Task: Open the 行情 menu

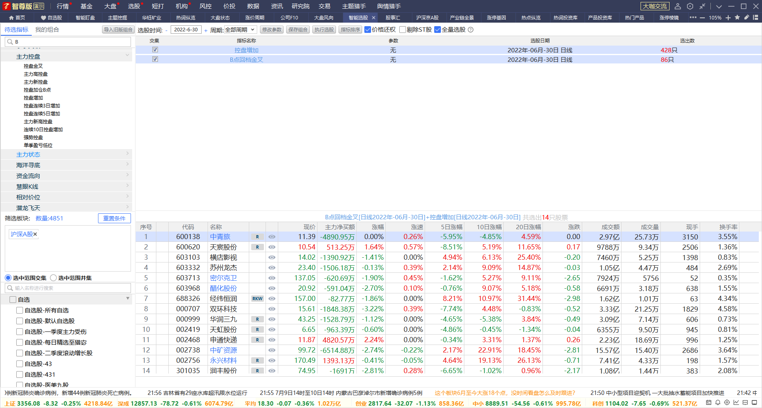Action: [63, 6]
